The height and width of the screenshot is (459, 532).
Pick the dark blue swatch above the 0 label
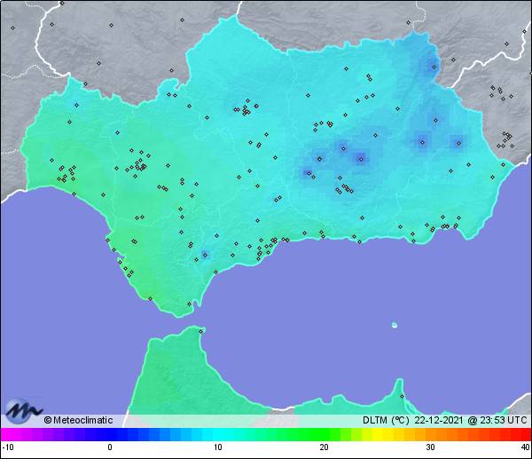(x=112, y=434)
